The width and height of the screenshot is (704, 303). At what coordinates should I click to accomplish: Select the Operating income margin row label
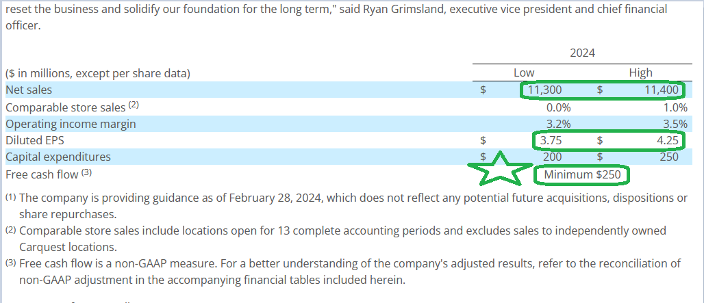[71, 124]
